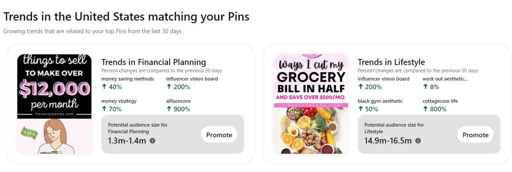Click the up arrow next to 900%
512x172 pixels.
coord(169,109)
